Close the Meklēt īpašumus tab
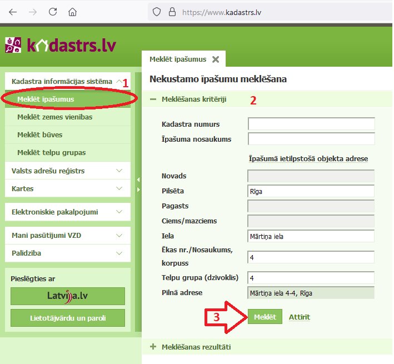 pos(216,59)
